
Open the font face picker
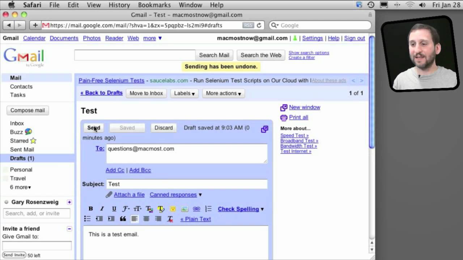tap(126, 209)
